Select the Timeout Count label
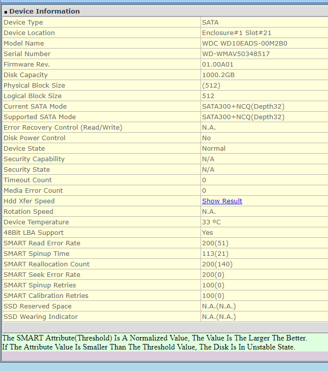328x371 pixels. [27, 180]
